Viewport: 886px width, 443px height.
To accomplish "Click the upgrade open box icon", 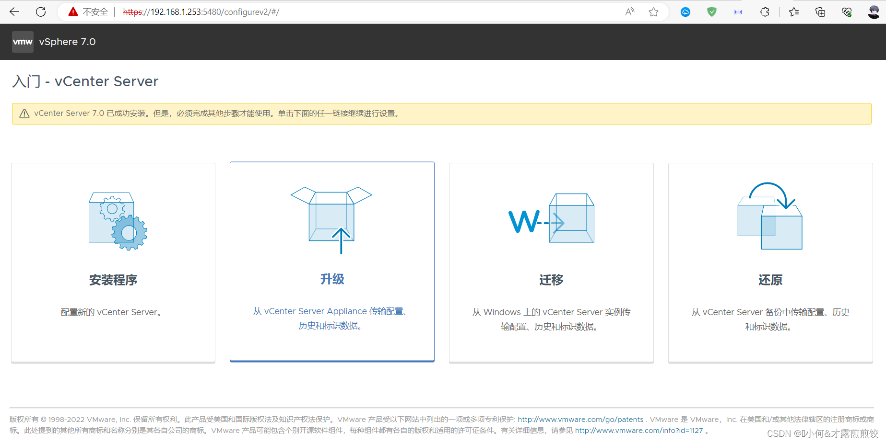I will [331, 220].
